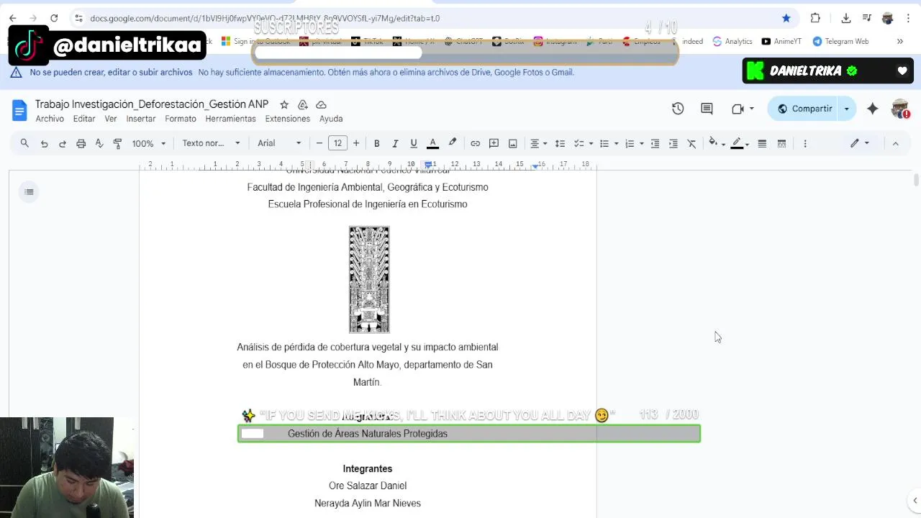Increase the paragraph indent

[673, 143]
